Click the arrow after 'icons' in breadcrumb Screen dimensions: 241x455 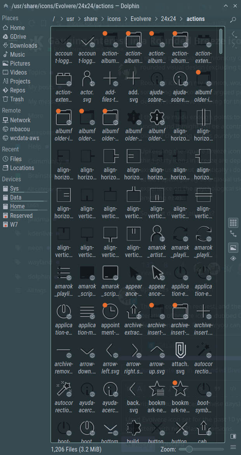(126, 19)
